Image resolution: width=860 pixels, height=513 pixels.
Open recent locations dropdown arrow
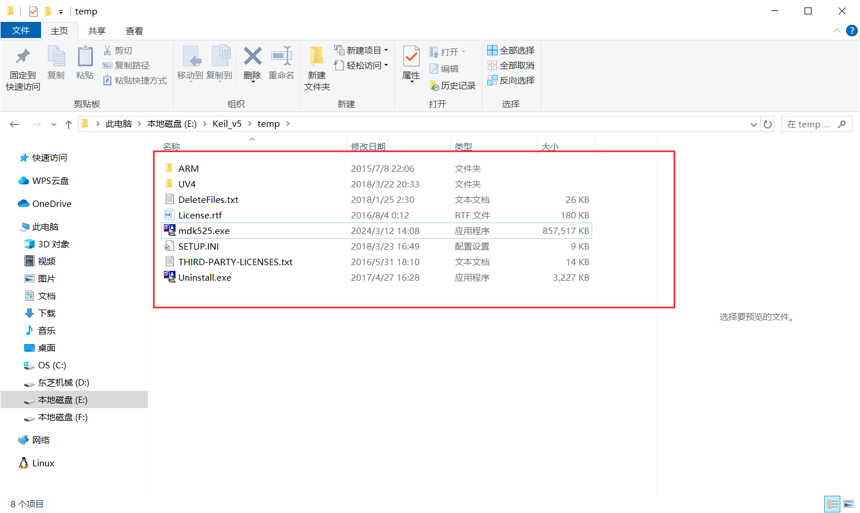coord(54,124)
